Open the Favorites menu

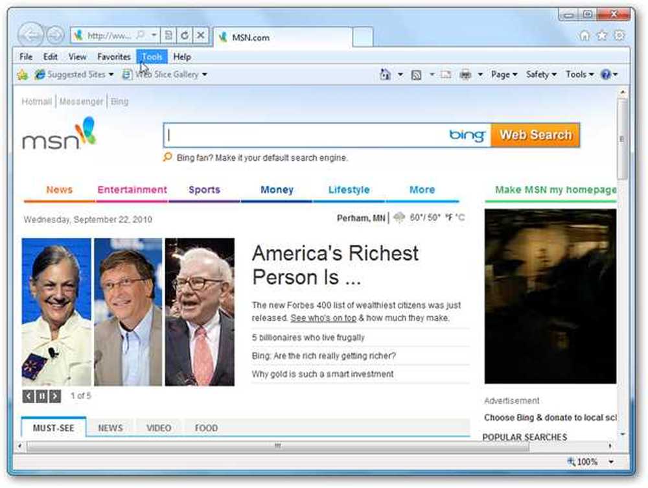[x=113, y=57]
